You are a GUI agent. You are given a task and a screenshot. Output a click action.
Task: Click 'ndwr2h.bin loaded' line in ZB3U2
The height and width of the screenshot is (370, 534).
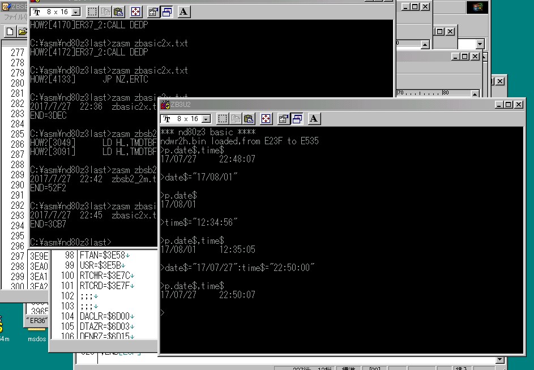240,141
